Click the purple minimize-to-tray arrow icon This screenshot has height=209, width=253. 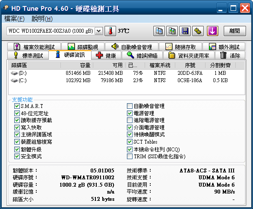[212, 31]
